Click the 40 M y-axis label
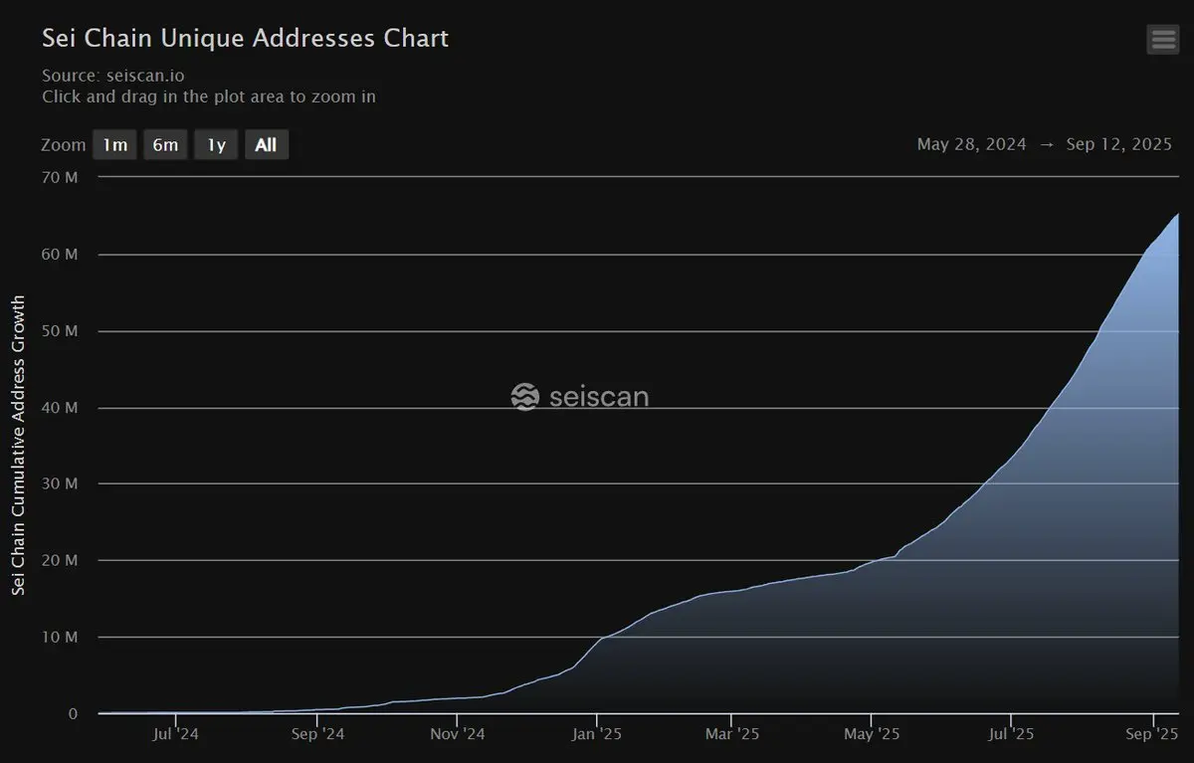1194x763 pixels. (x=62, y=408)
